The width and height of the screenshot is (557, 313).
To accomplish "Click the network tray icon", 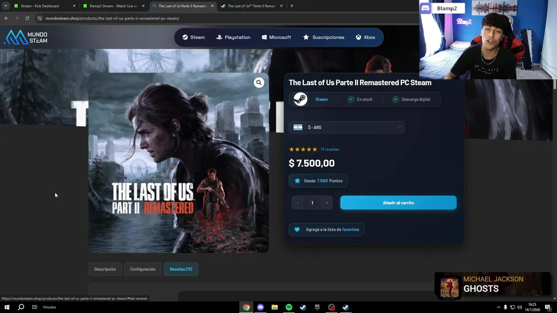I will (512, 307).
